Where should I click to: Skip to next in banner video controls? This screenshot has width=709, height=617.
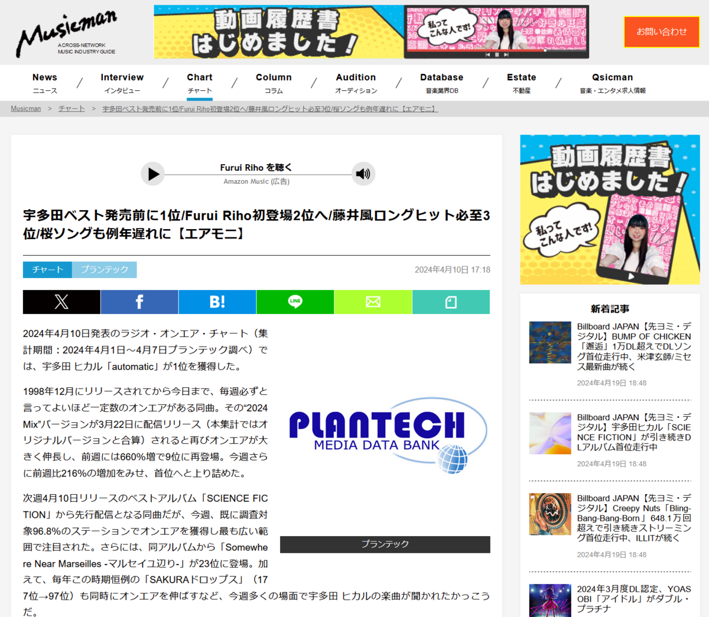506,54
